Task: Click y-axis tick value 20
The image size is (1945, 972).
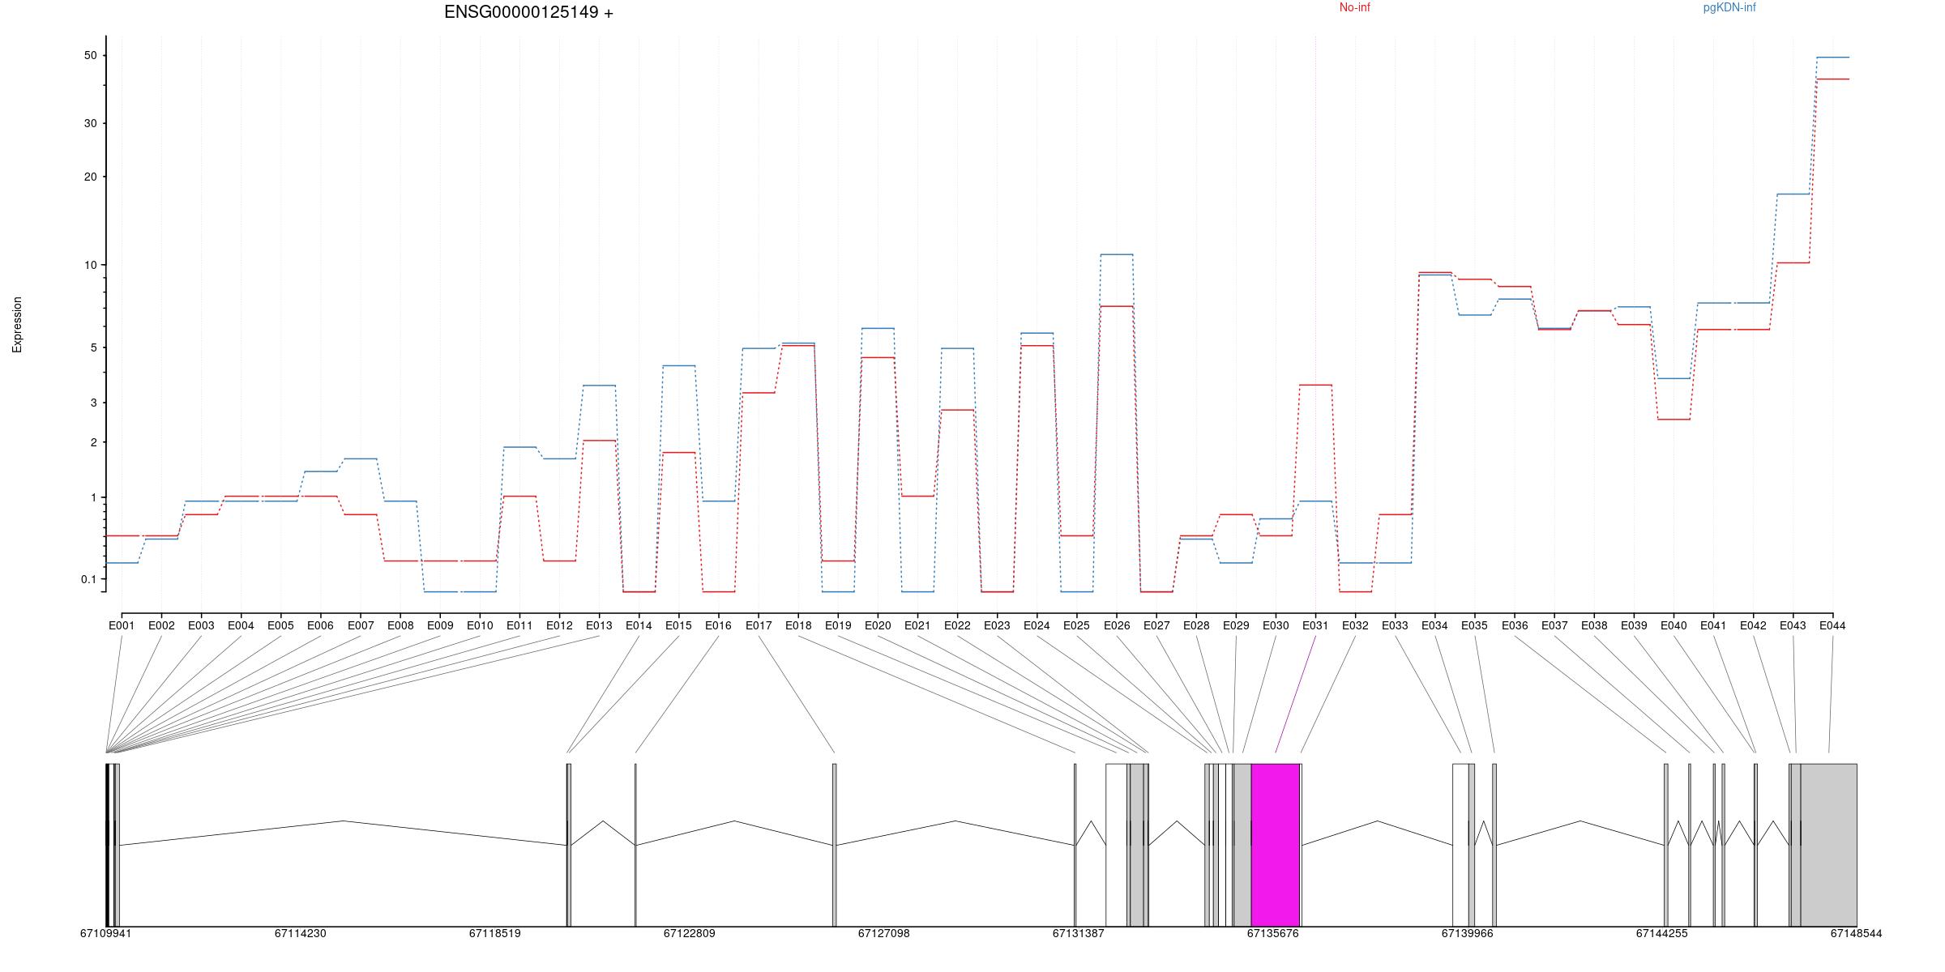Action: tap(89, 177)
